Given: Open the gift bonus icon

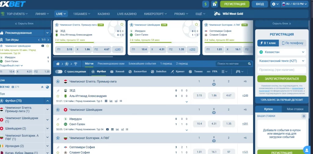Looking at the screenshot, I should (x=215, y=4).
